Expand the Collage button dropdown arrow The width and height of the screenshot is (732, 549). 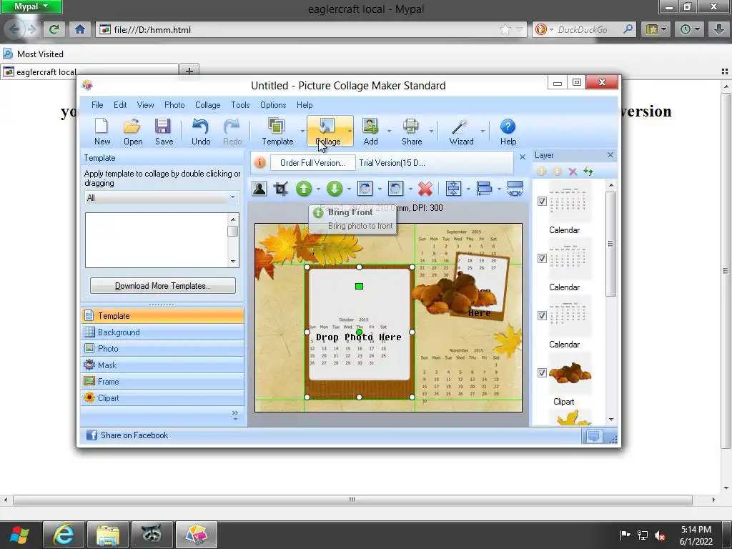click(350, 132)
